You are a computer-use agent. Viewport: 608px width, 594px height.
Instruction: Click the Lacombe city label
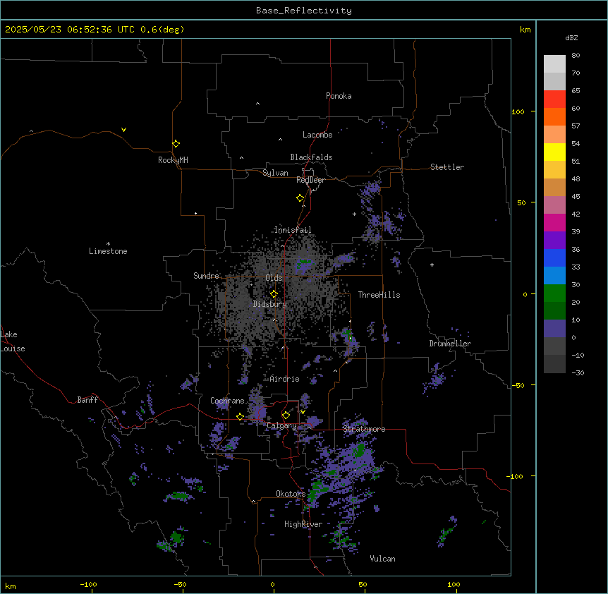point(317,135)
